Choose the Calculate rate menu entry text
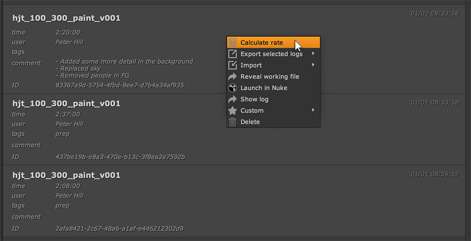Screen dimensions: 471x241 tap(262, 43)
